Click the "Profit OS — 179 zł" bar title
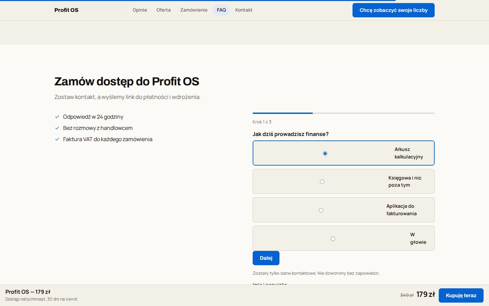Image resolution: width=489 pixels, height=306 pixels. coord(28,292)
